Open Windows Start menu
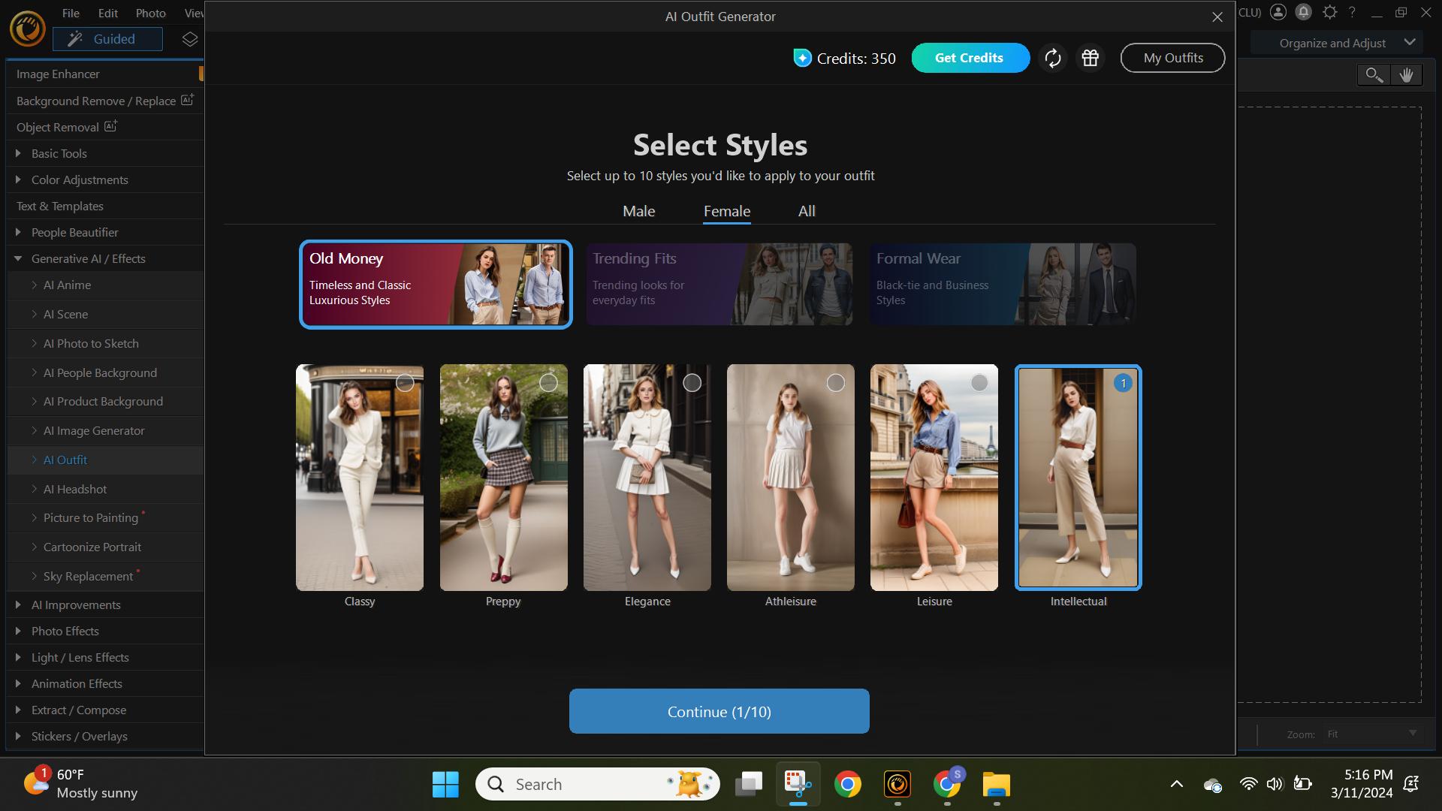Screen dimensions: 1442x811 click(x=445, y=784)
